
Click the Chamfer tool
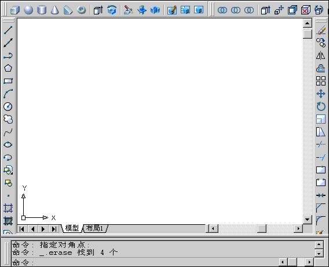[x=321, y=208]
